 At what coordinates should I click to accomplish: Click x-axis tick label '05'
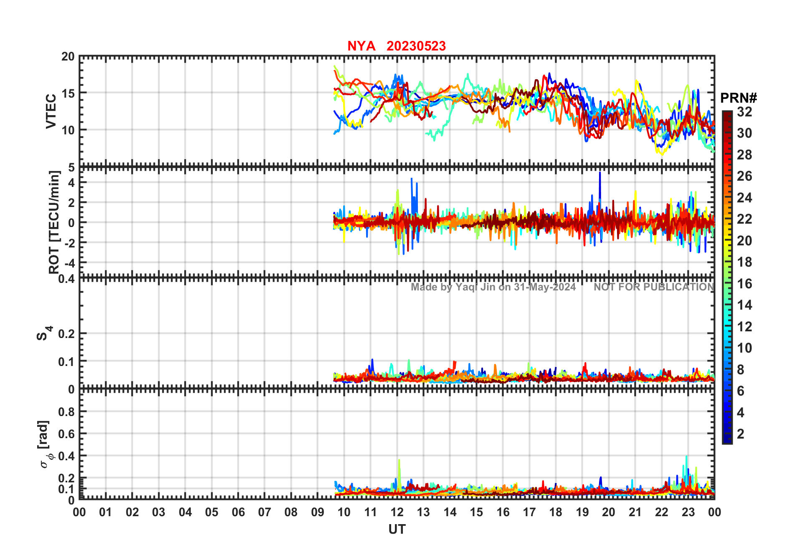(212, 512)
